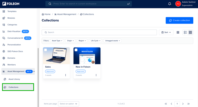
Task: Select the New in Foleon checkbox
Action: click(76, 50)
